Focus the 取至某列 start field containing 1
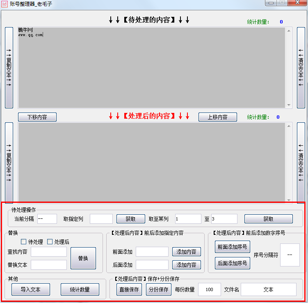The height and width of the screenshot is (303, 308). pyautogui.click(x=188, y=219)
